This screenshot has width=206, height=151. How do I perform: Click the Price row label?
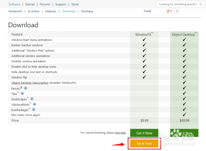[15, 120]
